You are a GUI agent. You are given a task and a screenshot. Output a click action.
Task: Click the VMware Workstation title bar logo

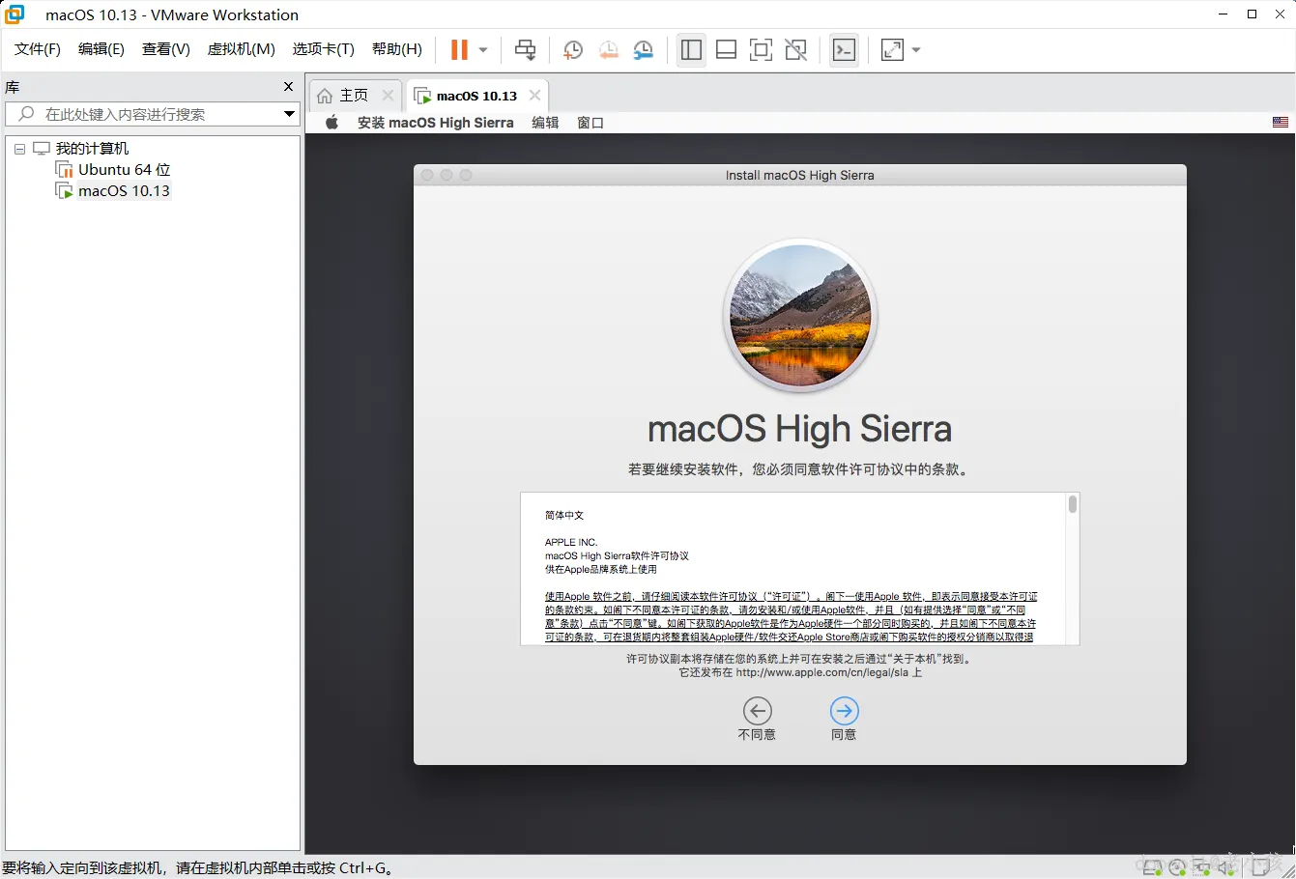[x=14, y=14]
